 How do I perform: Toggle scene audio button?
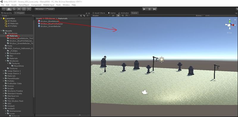123,16
